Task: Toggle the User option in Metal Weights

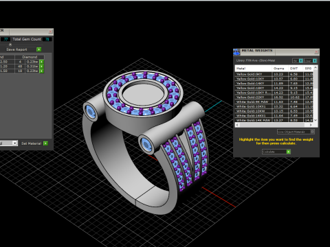Action: [x=311, y=60]
